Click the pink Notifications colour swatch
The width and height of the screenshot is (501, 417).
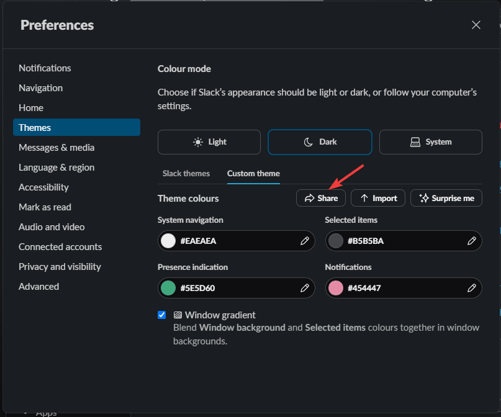click(336, 288)
